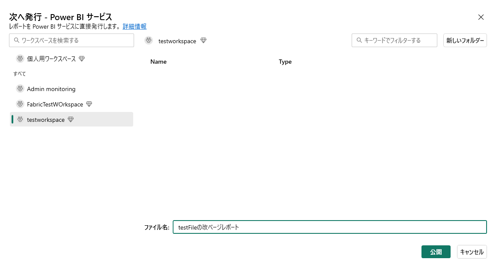Click the キーワードでフィルターする filter field
This screenshot has height=268, width=496.
click(394, 41)
